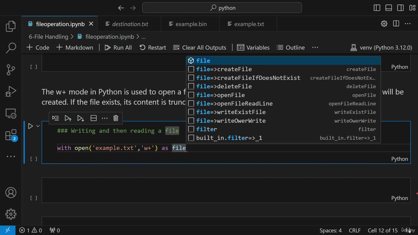The height and width of the screenshot is (235, 418).
Task: Clear All Outputs of notebook
Action: pyautogui.click(x=200, y=47)
